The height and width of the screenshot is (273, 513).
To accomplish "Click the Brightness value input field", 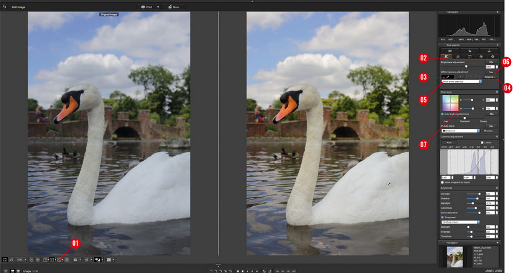I will [x=490, y=67].
